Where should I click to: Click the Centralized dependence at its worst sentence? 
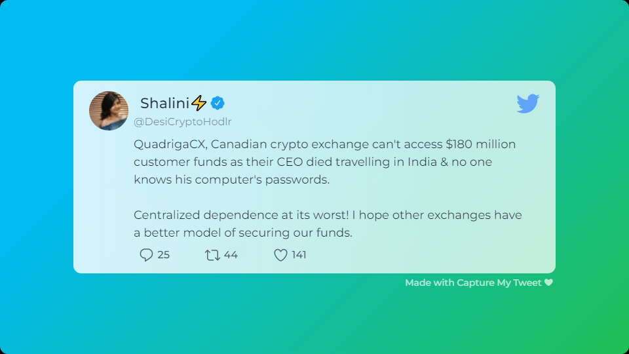pyautogui.click(x=241, y=215)
